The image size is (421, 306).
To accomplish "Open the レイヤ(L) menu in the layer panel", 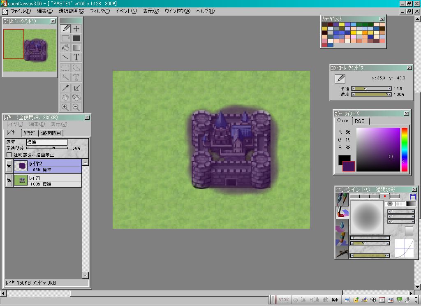I will (x=15, y=124).
